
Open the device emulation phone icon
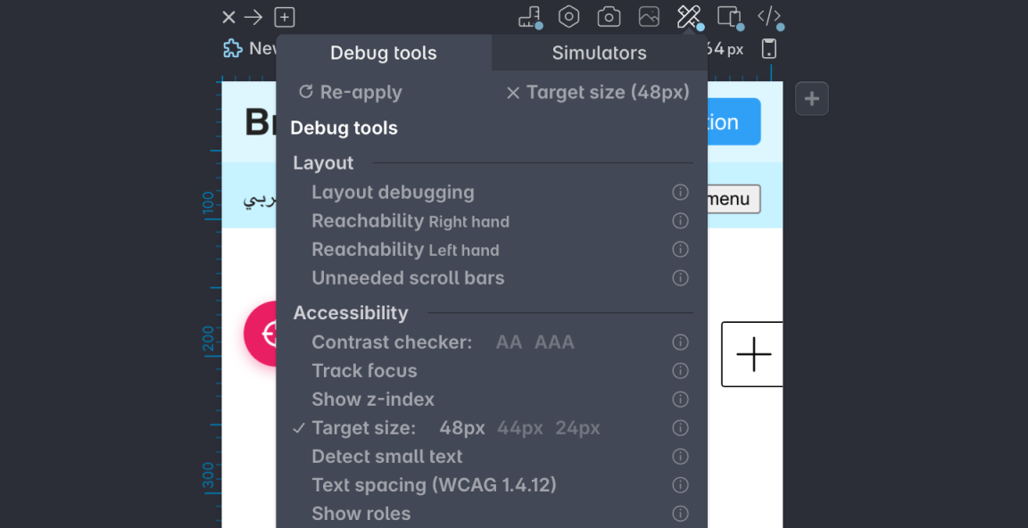click(x=768, y=48)
